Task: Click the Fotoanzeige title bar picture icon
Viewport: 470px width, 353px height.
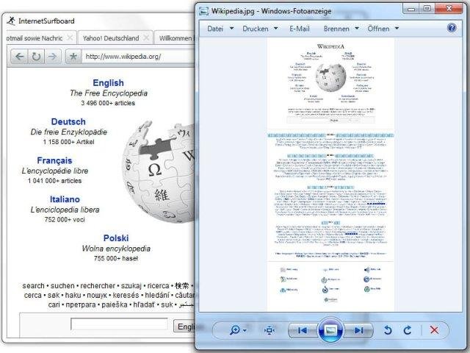Action: pyautogui.click(x=204, y=11)
